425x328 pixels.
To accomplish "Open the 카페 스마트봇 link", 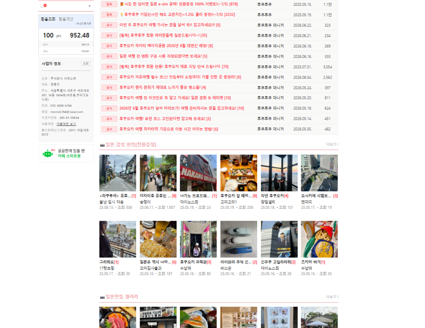I will point(69,156).
